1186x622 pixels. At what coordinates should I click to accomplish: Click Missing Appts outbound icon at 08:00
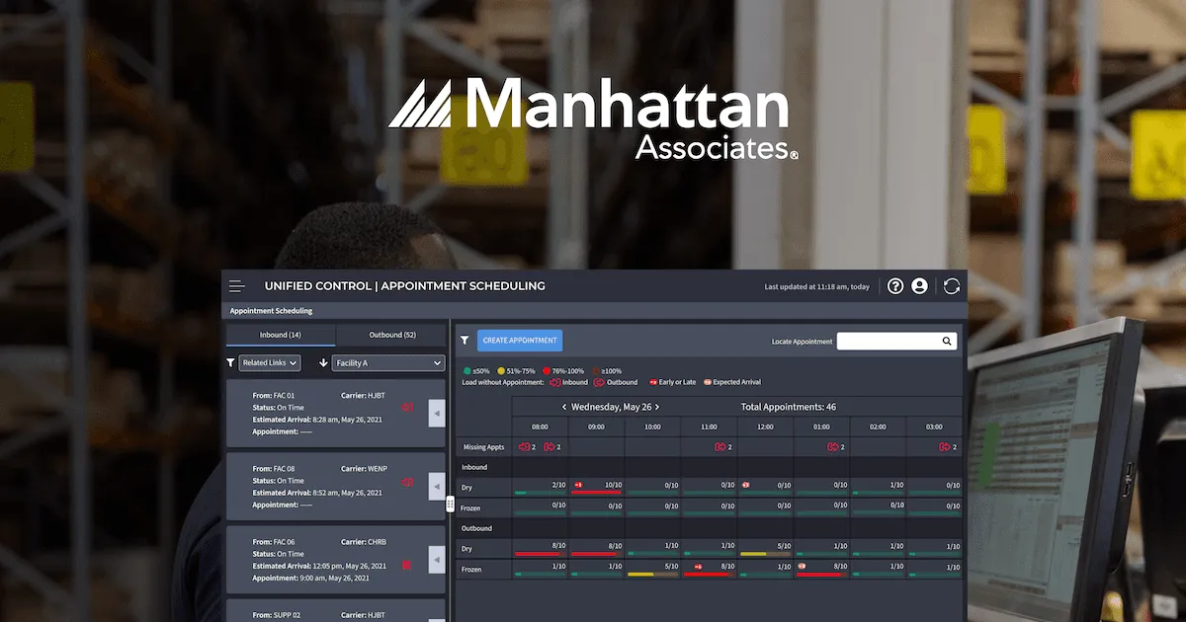click(x=550, y=447)
